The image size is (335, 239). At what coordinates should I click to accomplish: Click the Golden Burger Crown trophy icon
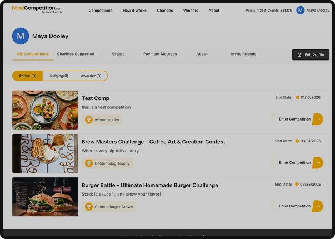(x=89, y=207)
